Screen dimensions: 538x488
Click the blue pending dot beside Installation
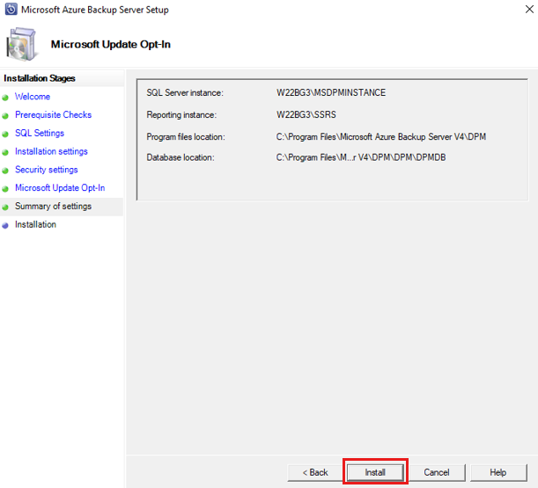pos(5,225)
